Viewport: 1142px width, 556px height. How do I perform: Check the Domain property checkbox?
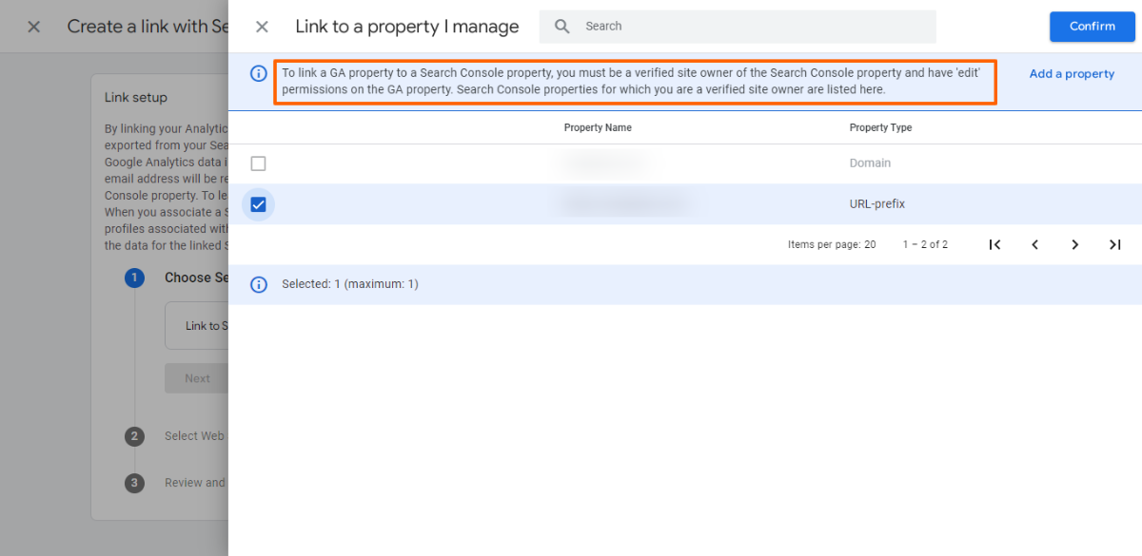(258, 163)
